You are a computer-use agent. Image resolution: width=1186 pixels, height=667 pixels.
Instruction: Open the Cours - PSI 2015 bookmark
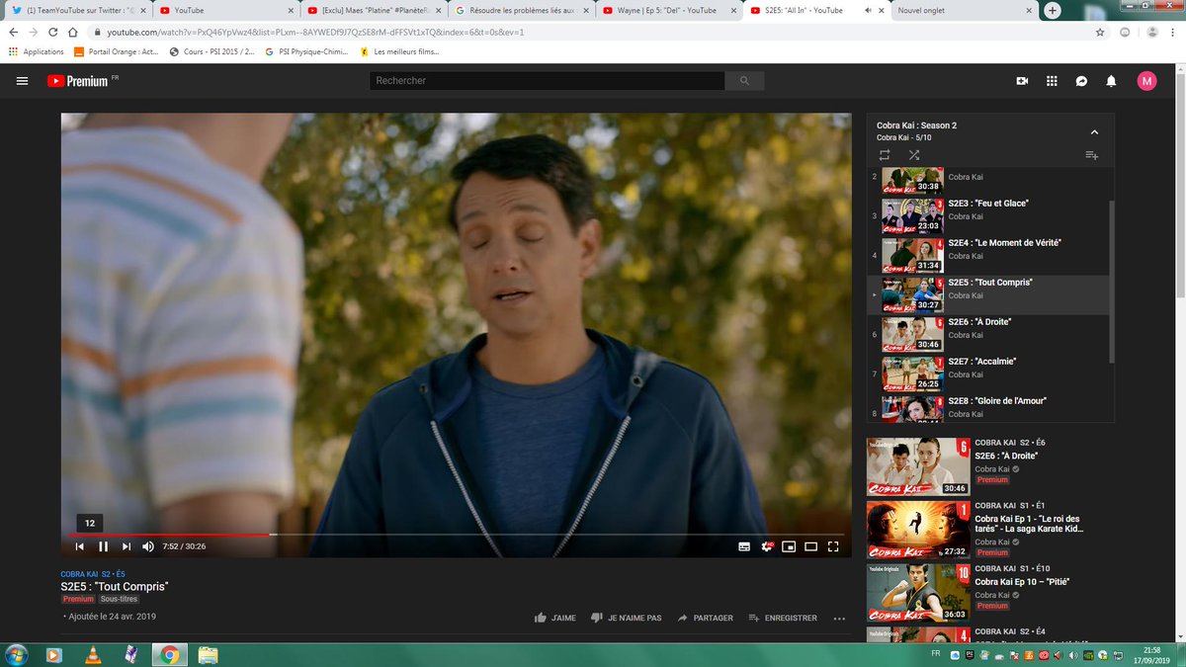tap(212, 51)
